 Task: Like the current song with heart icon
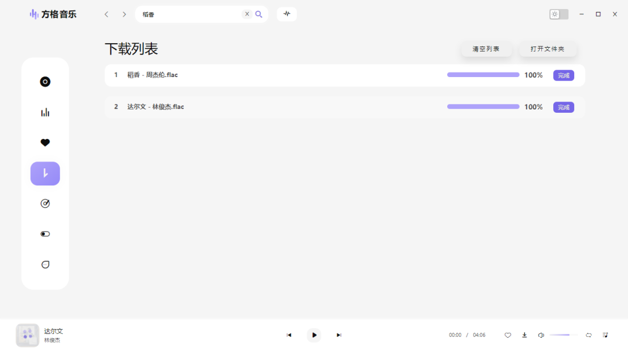(x=508, y=335)
